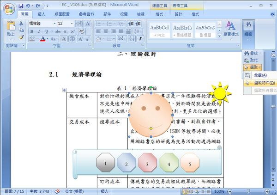This screenshot has height=195, width=277.
Task: Zoom out with minus button
Action: pos(229,191)
